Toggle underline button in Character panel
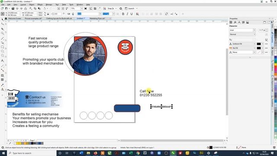Viewport: 277px width, 156px height. 267,40
